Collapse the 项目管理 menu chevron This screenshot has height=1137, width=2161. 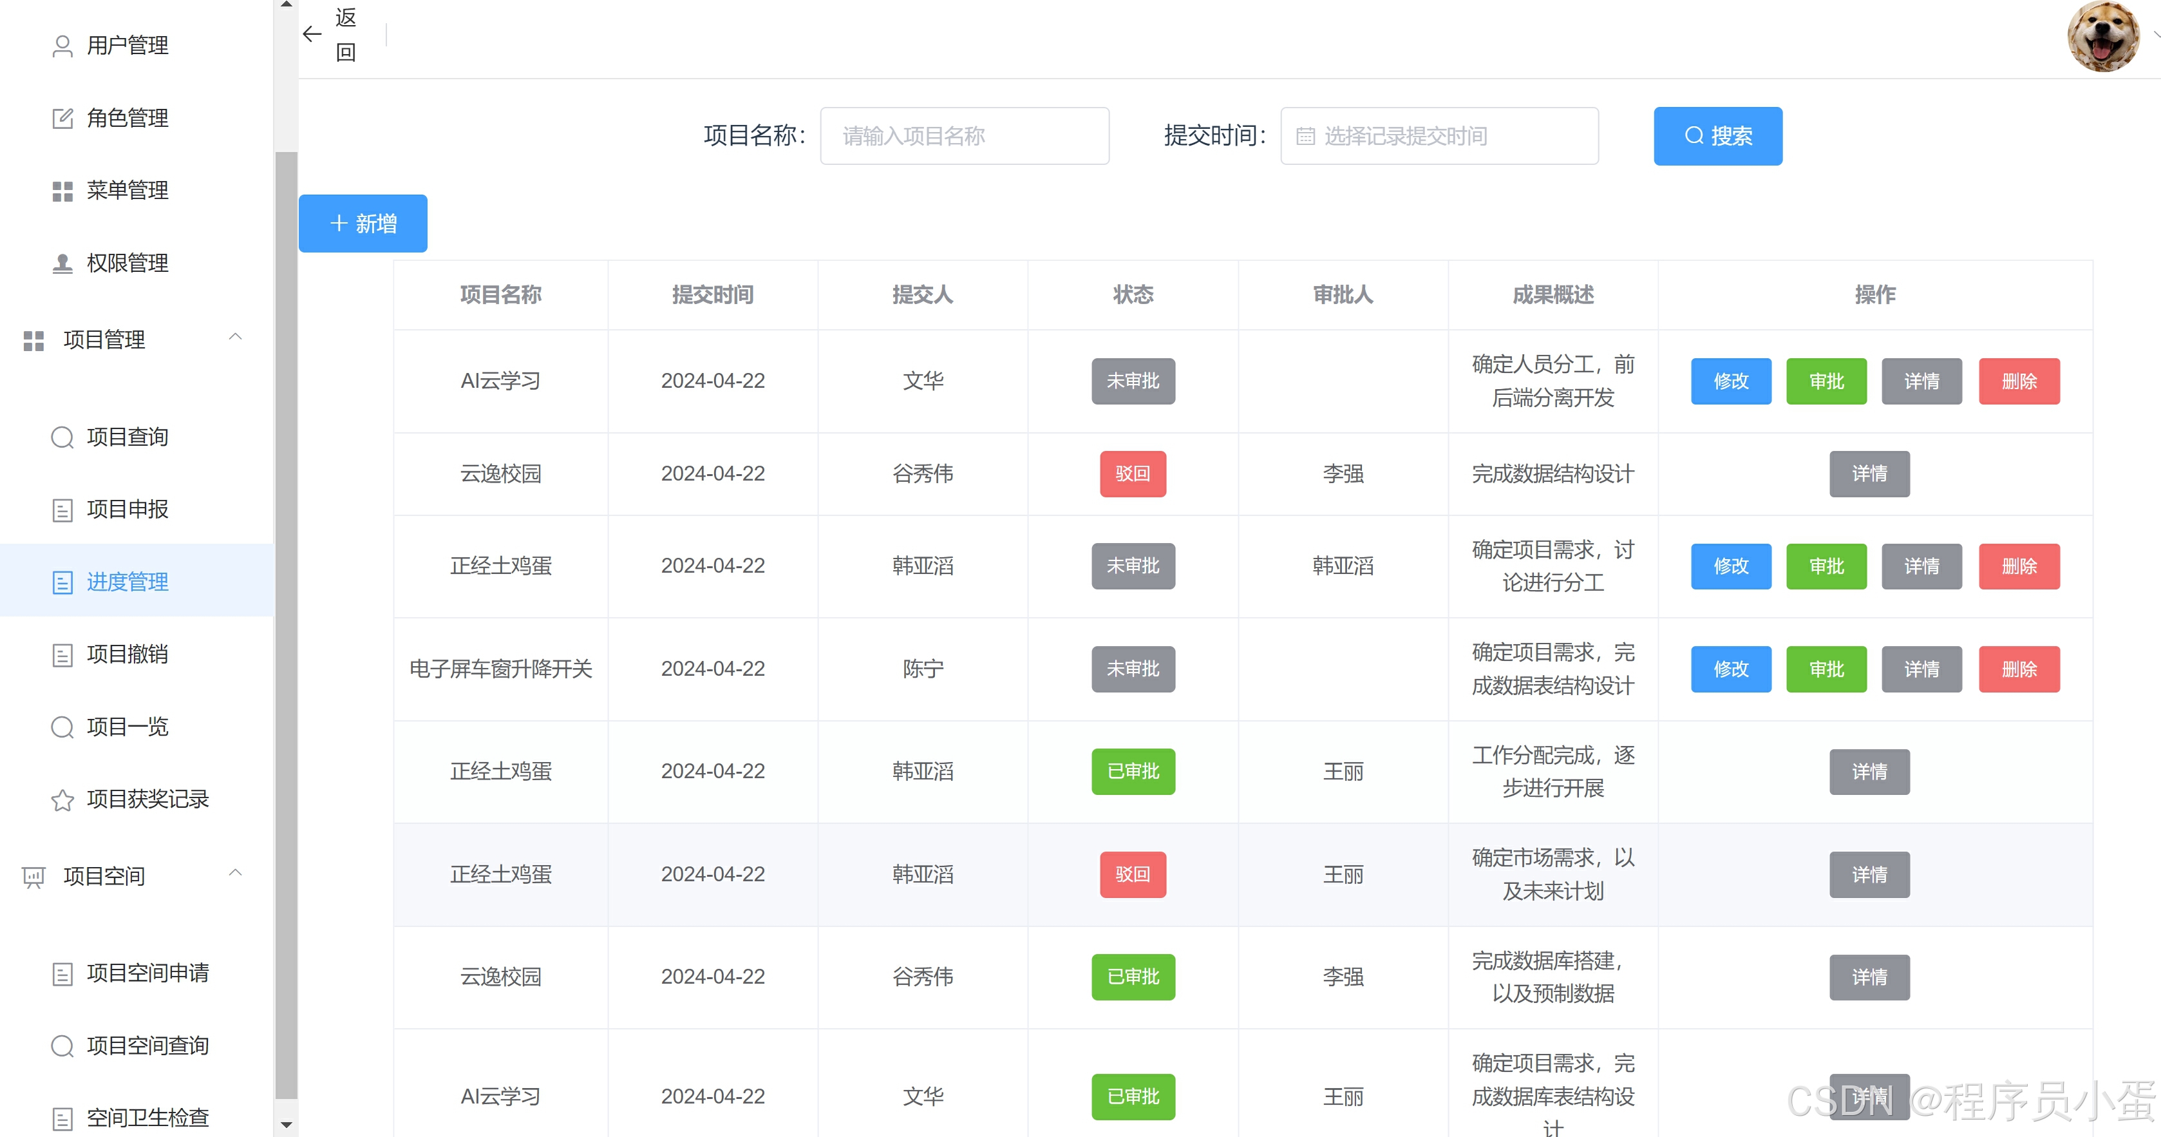coord(236,338)
